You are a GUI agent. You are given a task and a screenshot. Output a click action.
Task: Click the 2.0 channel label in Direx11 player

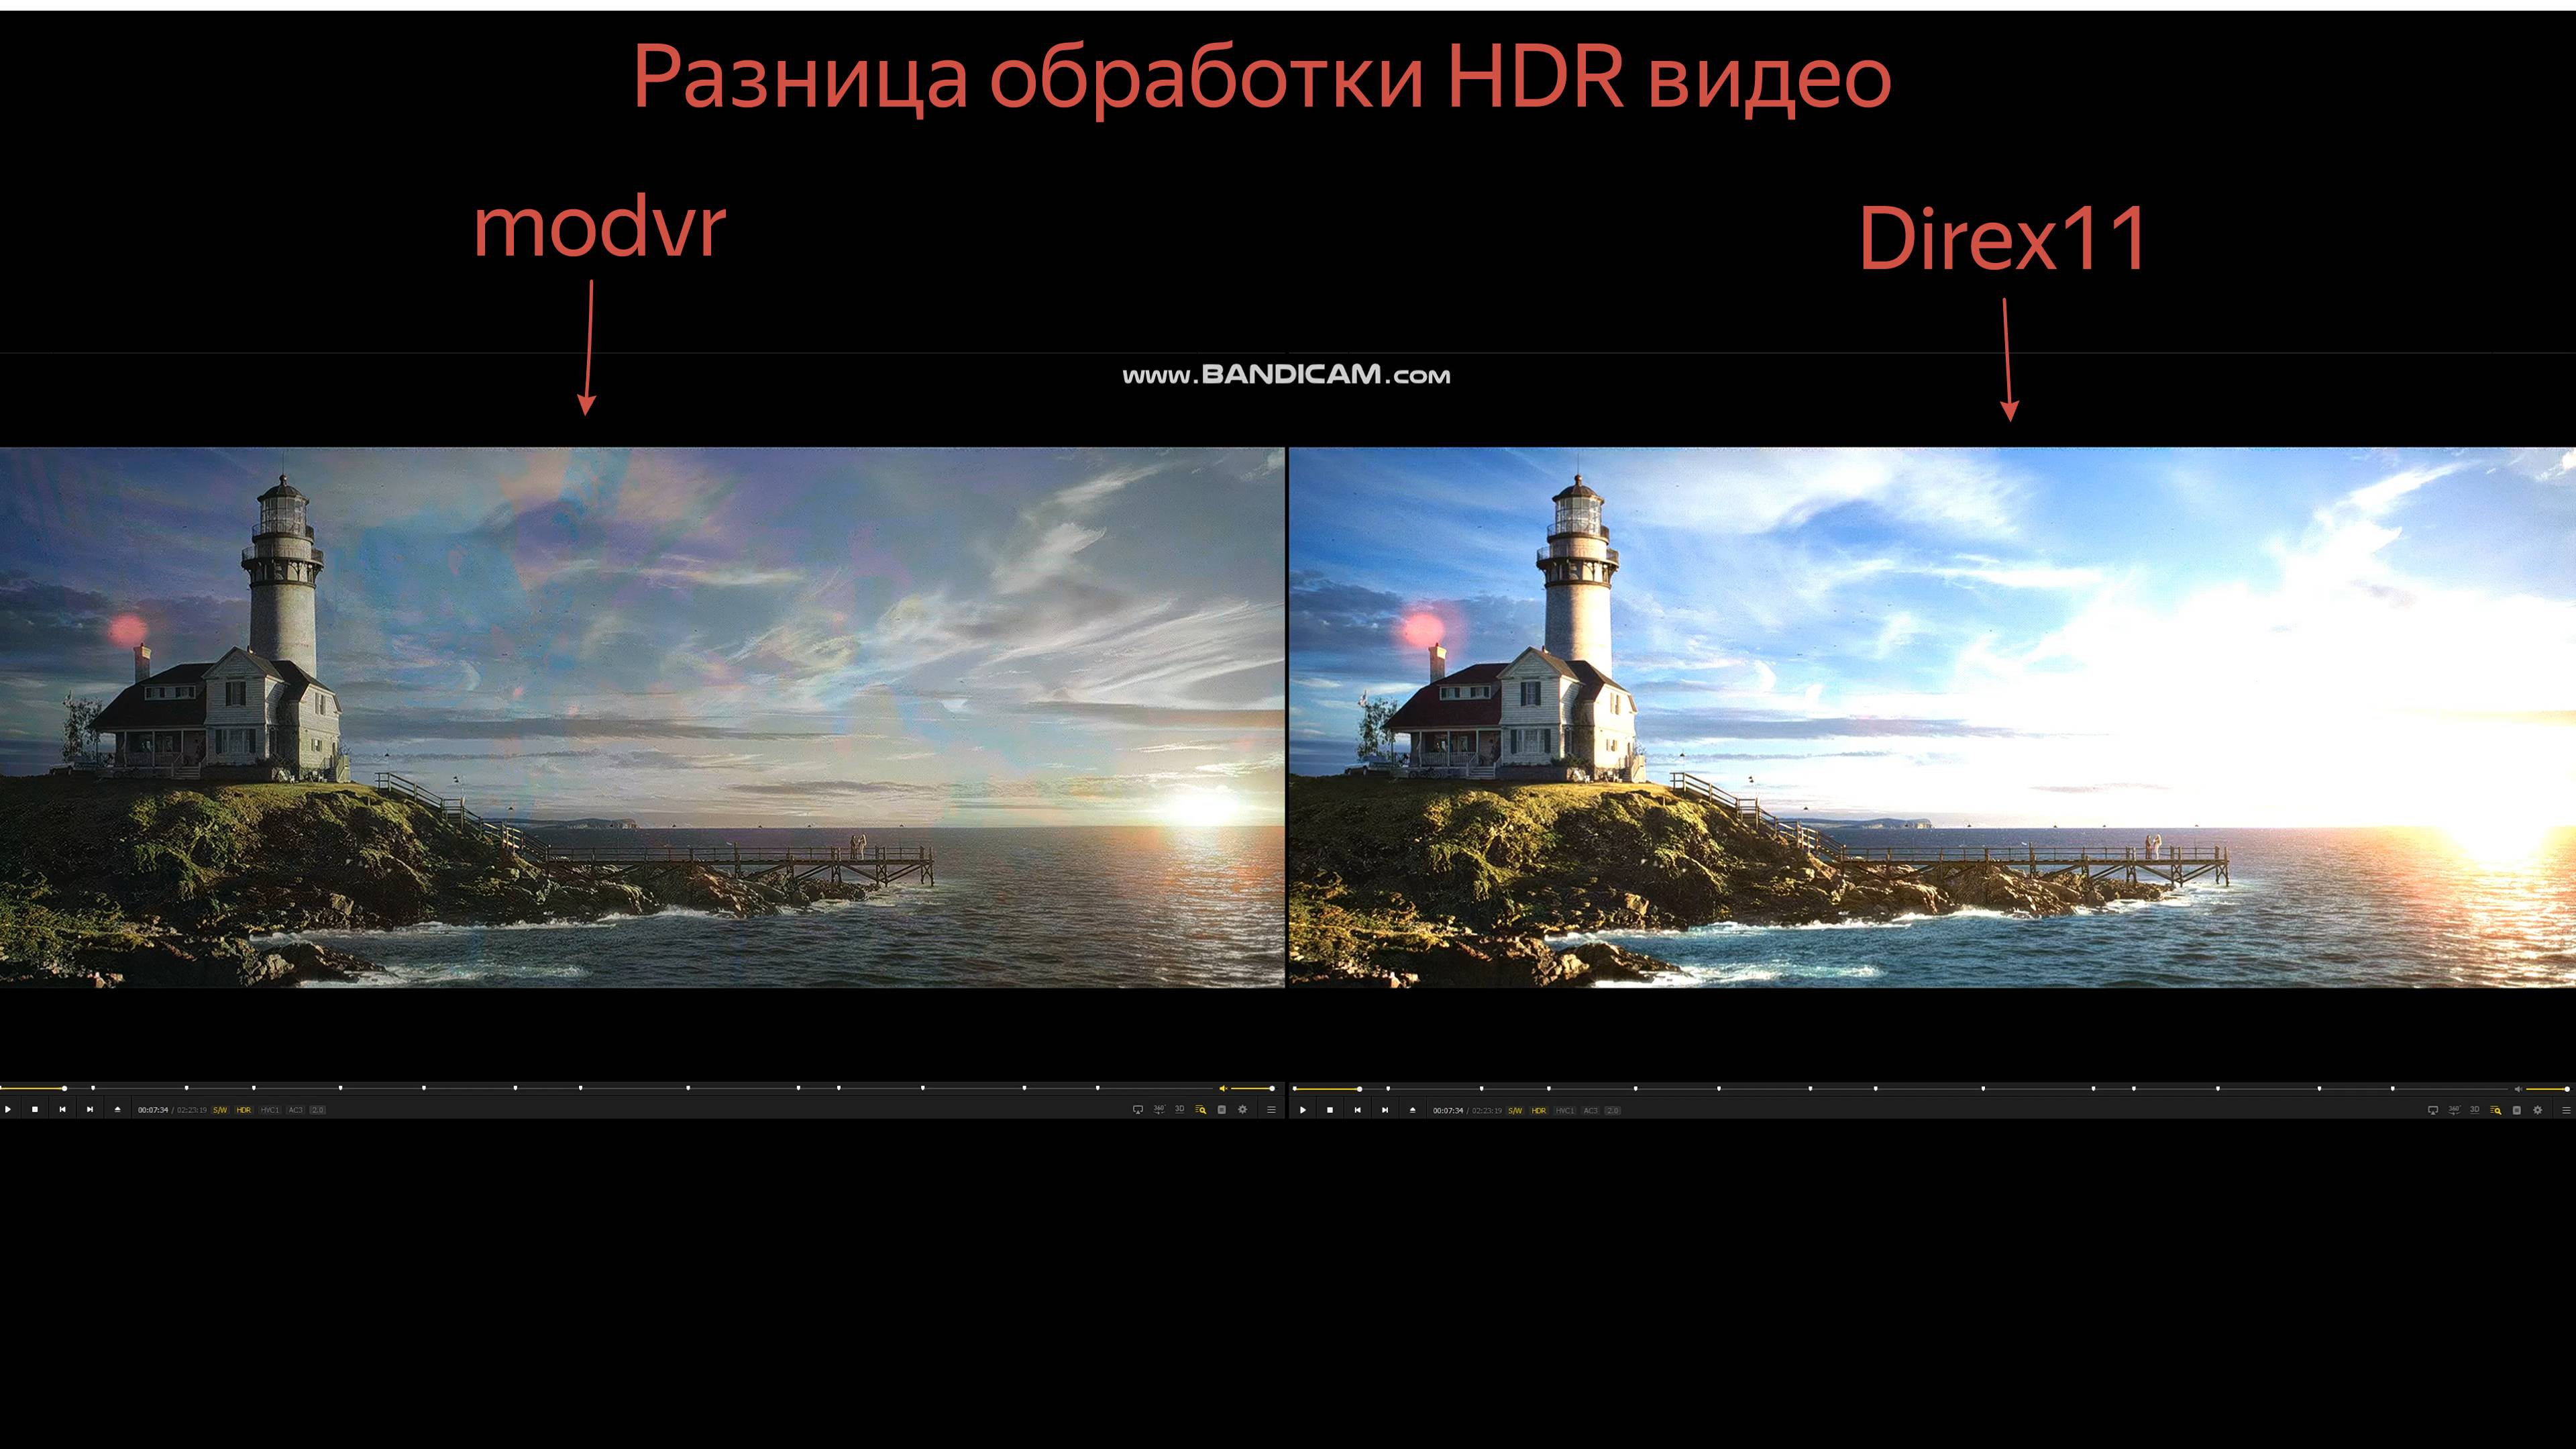1613,1111
